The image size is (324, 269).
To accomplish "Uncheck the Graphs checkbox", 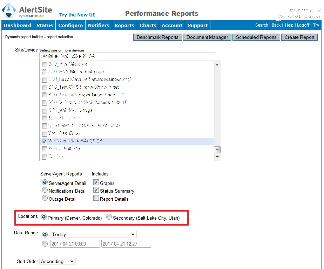I will click(96, 182).
